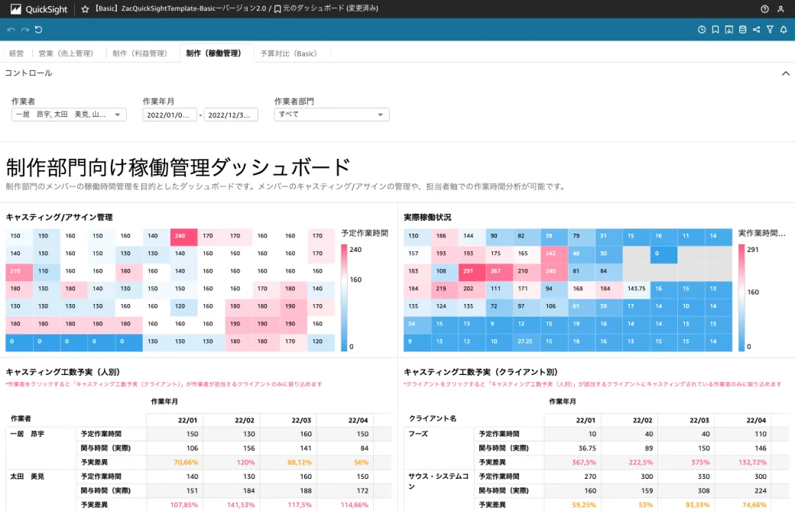Open the bookmarks icon in toolbar
The width and height of the screenshot is (795, 511).
pyautogui.click(x=715, y=30)
